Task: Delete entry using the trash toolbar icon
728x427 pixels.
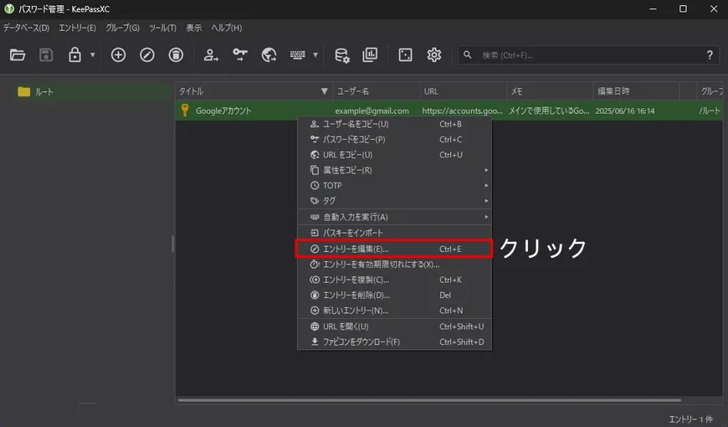Action: pyautogui.click(x=176, y=54)
